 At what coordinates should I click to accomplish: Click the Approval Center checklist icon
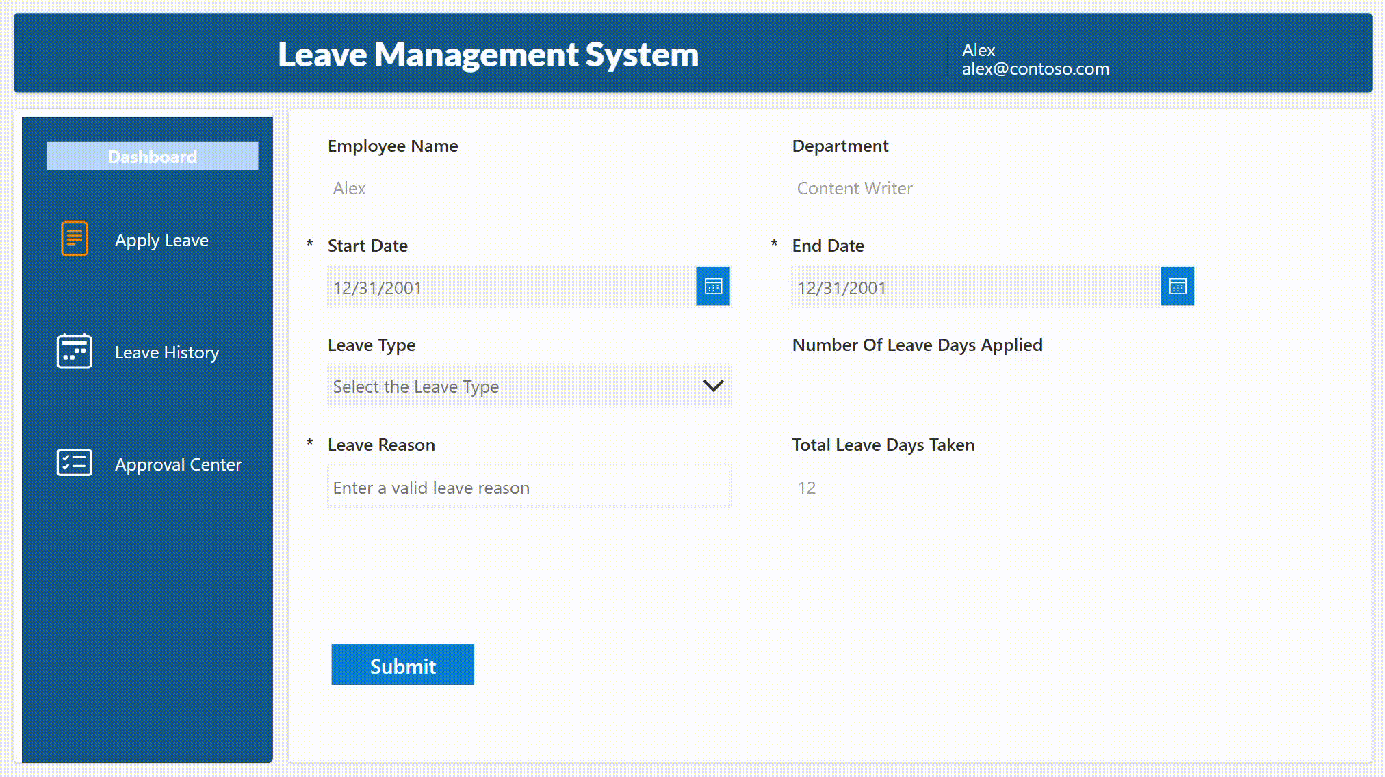point(74,463)
